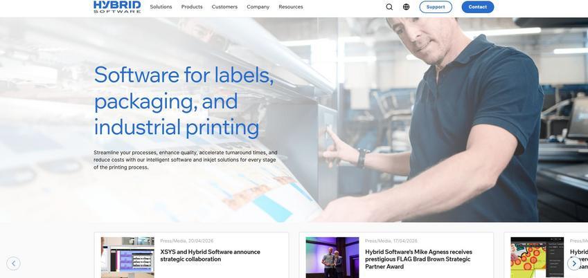Show previous news with left arrow
Viewport: 588px width, 278px height.
(13, 263)
